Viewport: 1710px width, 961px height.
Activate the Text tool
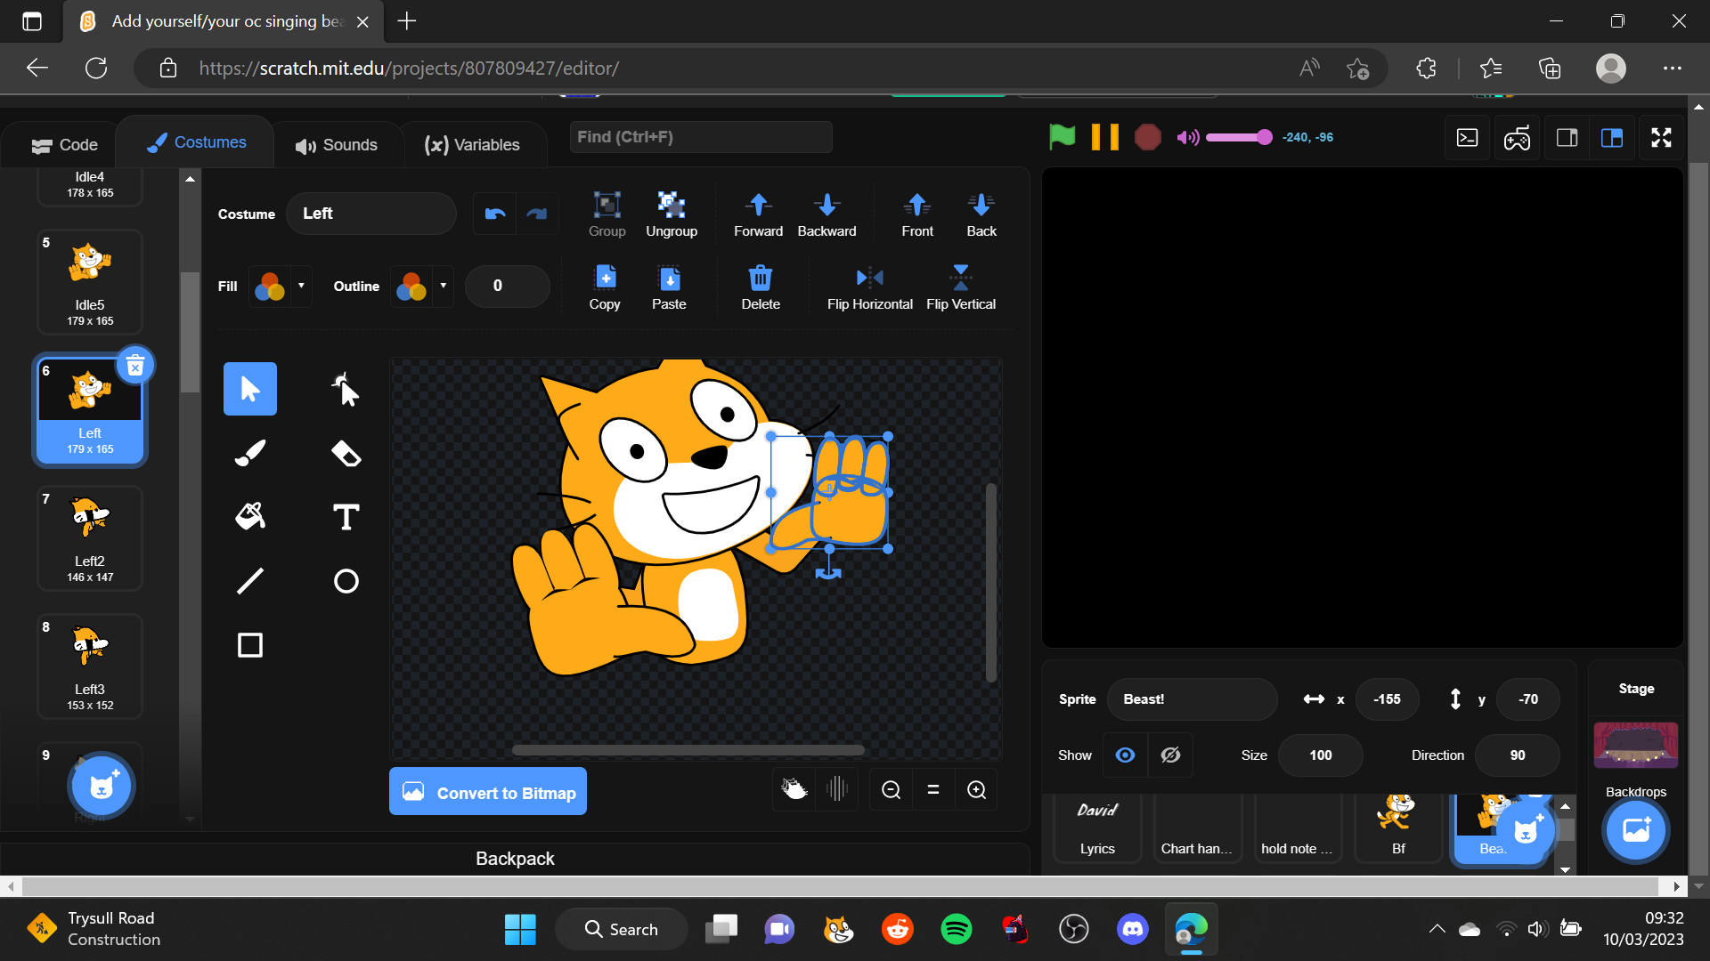point(345,516)
